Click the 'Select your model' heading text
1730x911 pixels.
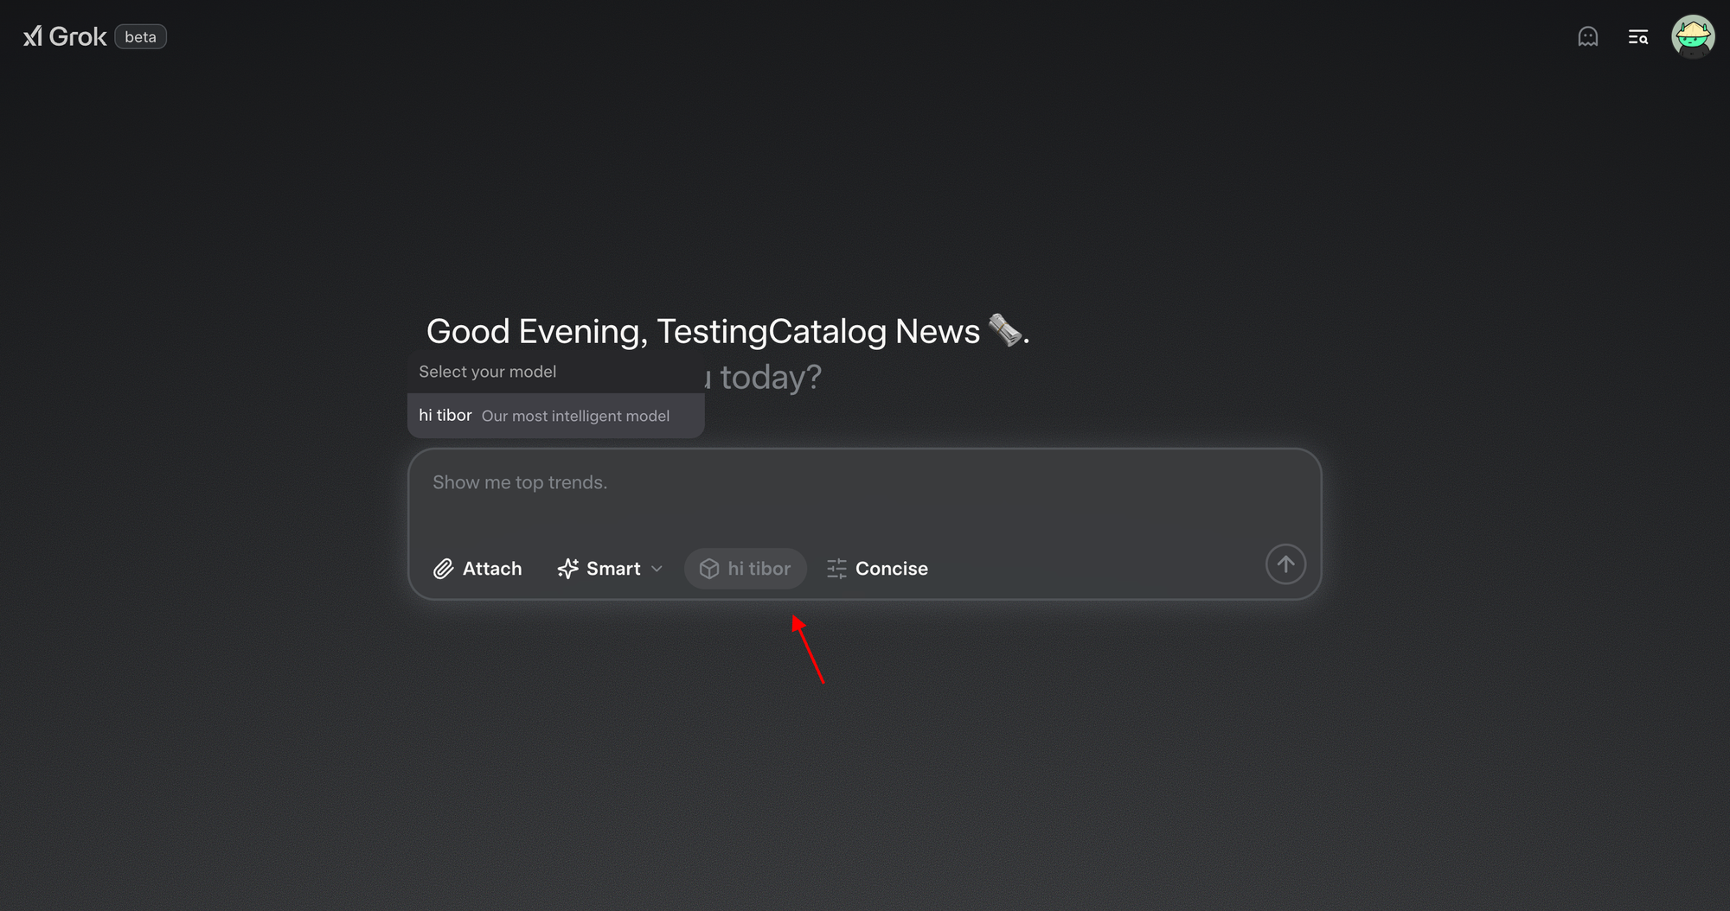[487, 372]
